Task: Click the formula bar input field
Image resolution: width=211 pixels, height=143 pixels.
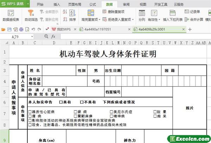Action: [x=136, y=36]
